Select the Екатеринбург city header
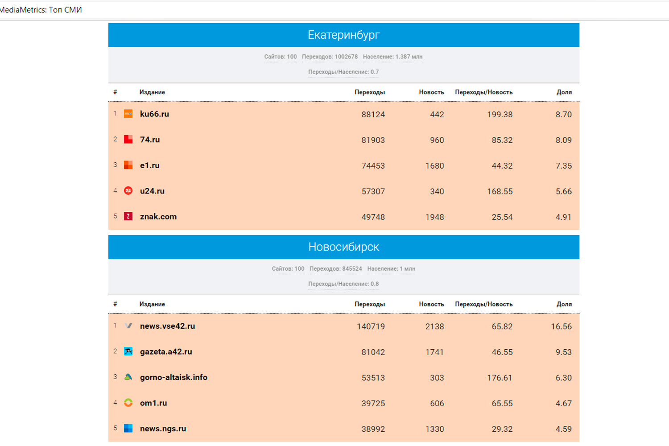 tap(343, 35)
